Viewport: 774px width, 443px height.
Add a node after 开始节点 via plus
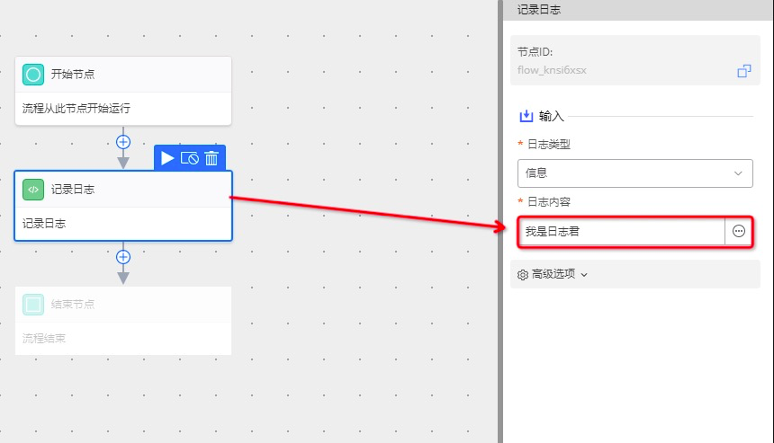[123, 142]
